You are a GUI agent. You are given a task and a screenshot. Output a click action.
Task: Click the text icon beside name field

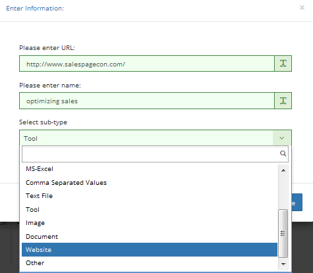283,101
